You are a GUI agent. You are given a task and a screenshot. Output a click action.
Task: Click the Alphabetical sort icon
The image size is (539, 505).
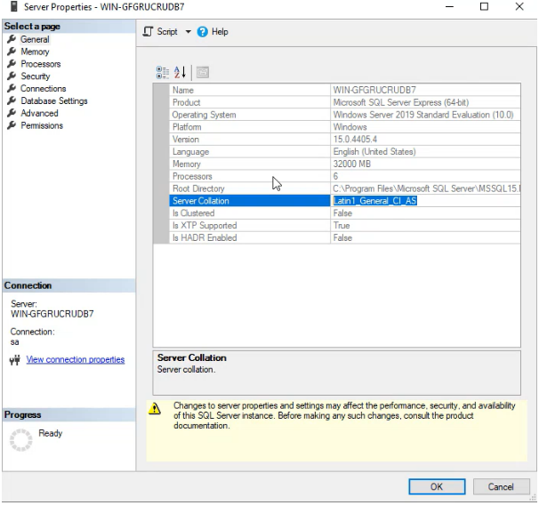coord(180,73)
